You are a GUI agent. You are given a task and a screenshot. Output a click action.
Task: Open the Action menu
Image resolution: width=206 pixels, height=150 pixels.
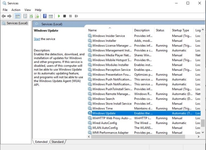pos(16,10)
